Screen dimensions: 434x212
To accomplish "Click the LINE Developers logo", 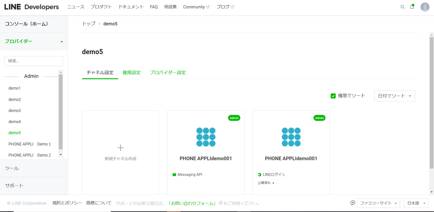I will pos(31,7).
